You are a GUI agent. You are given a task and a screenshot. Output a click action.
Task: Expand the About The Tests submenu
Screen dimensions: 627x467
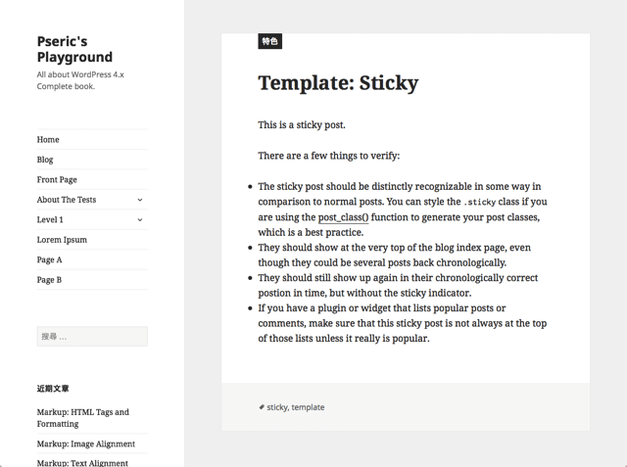140,200
